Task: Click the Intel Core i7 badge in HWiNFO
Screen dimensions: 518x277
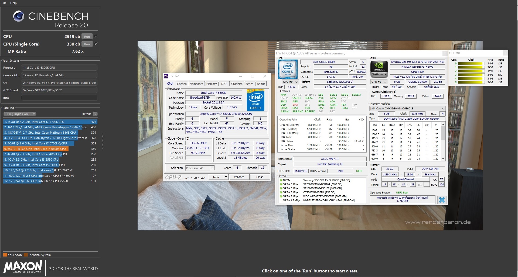Action: click(x=288, y=69)
